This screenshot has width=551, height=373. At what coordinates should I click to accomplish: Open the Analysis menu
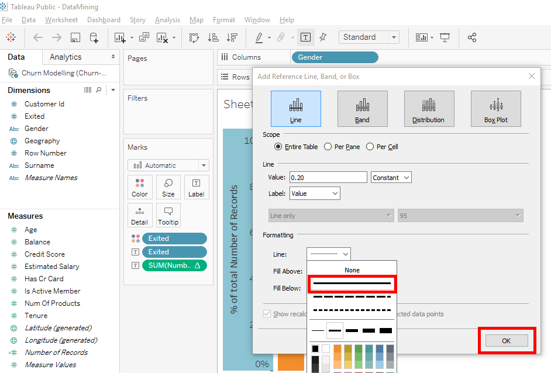(167, 20)
